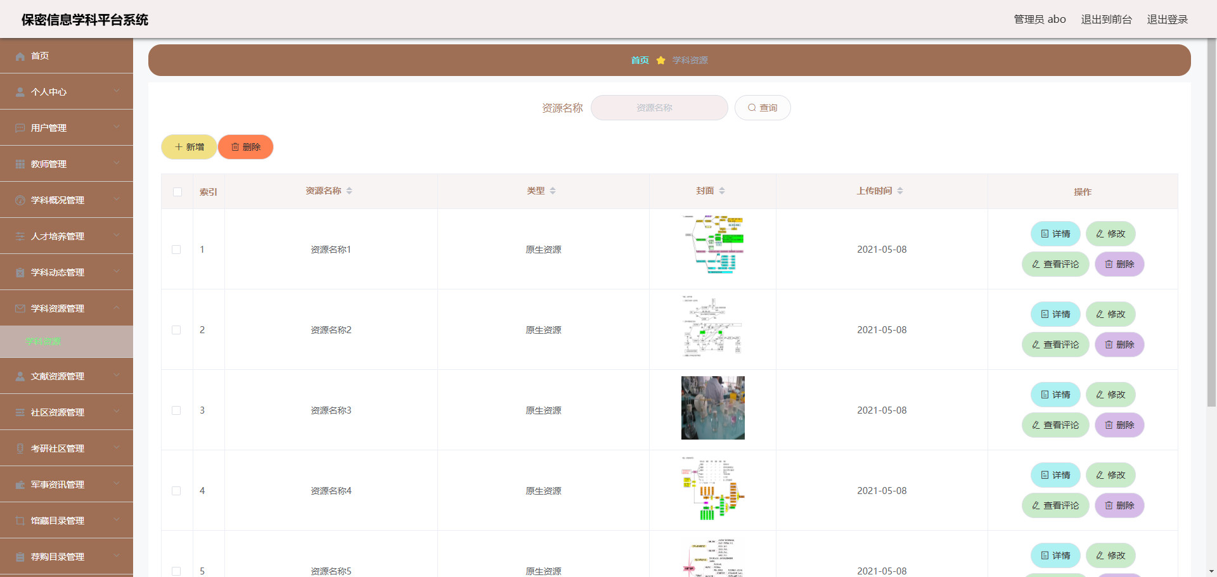Screen dimensions: 1217x577
Task: Click the grid icon beside 教师管理
Action: (x=20, y=165)
